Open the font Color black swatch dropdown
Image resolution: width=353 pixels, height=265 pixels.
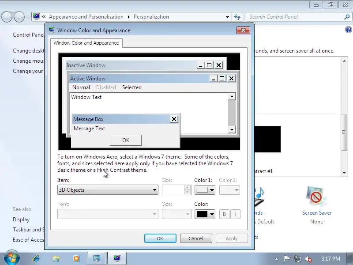click(205, 214)
